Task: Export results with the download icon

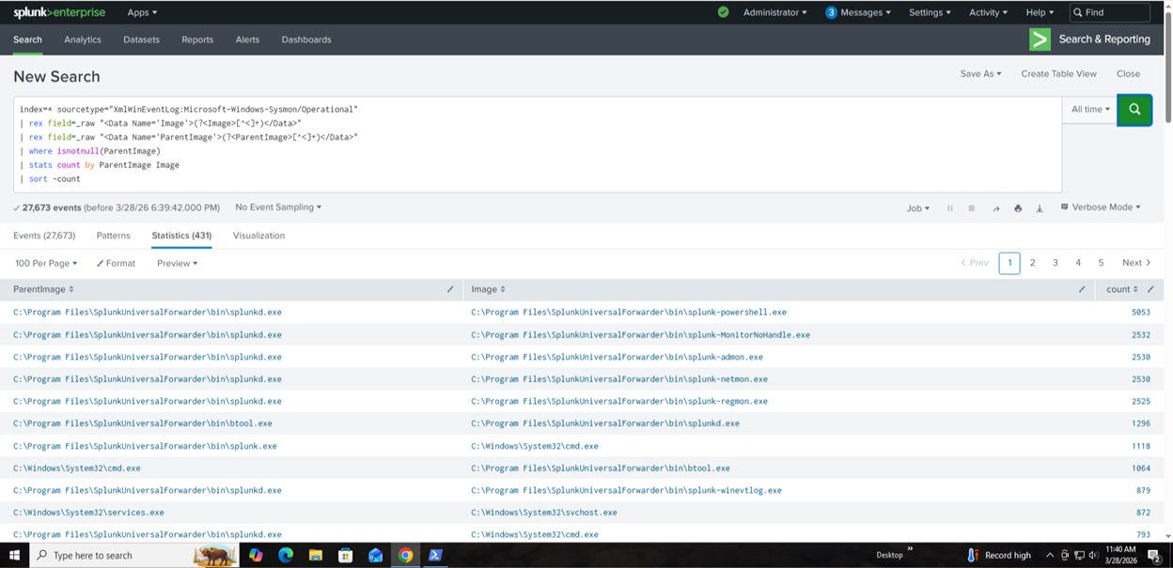Action: point(1040,208)
